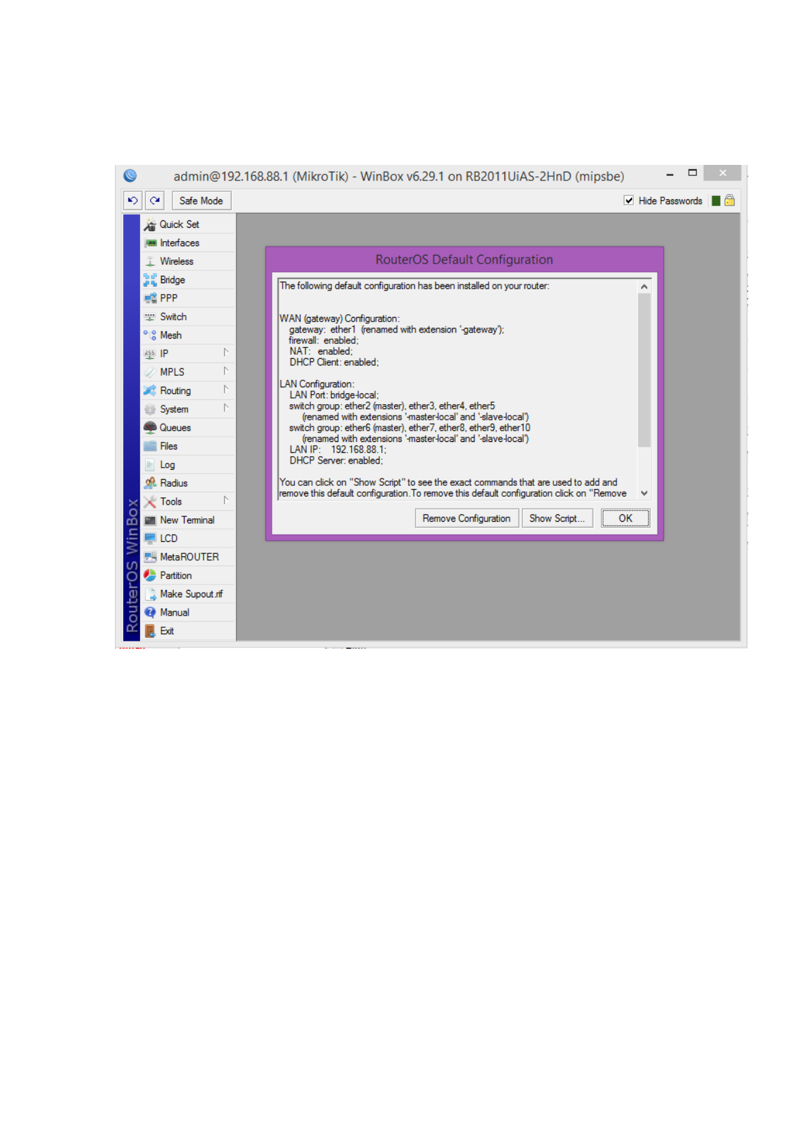Click the Undo arrow button
This screenshot has height=1138, width=805.
click(133, 201)
